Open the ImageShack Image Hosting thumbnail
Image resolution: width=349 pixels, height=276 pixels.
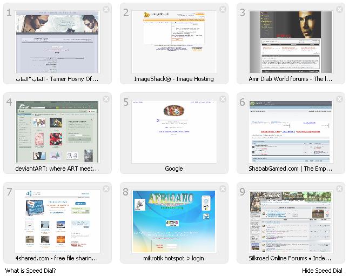pyautogui.click(x=174, y=42)
